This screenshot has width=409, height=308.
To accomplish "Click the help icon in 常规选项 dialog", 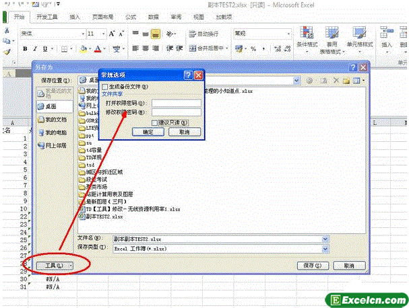I will [x=189, y=77].
